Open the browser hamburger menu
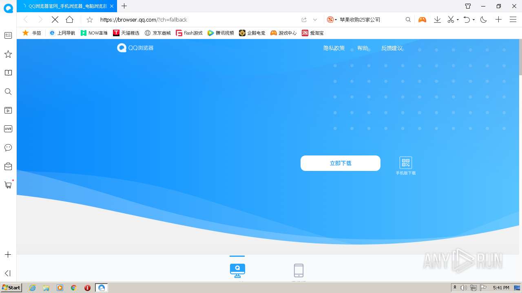Image resolution: width=522 pixels, height=293 pixels. pos(513,20)
